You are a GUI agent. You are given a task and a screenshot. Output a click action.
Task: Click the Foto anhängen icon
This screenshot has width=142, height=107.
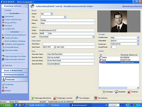77,98
